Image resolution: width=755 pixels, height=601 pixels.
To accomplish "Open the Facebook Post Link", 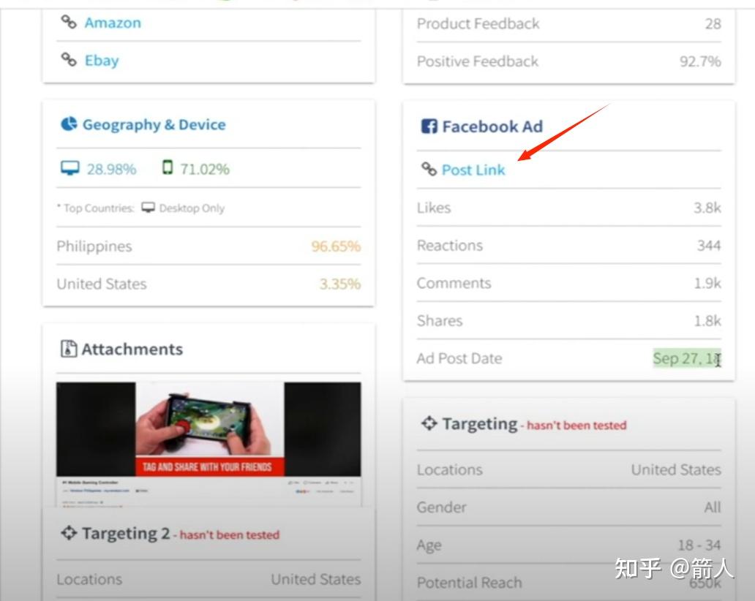I will tap(473, 170).
